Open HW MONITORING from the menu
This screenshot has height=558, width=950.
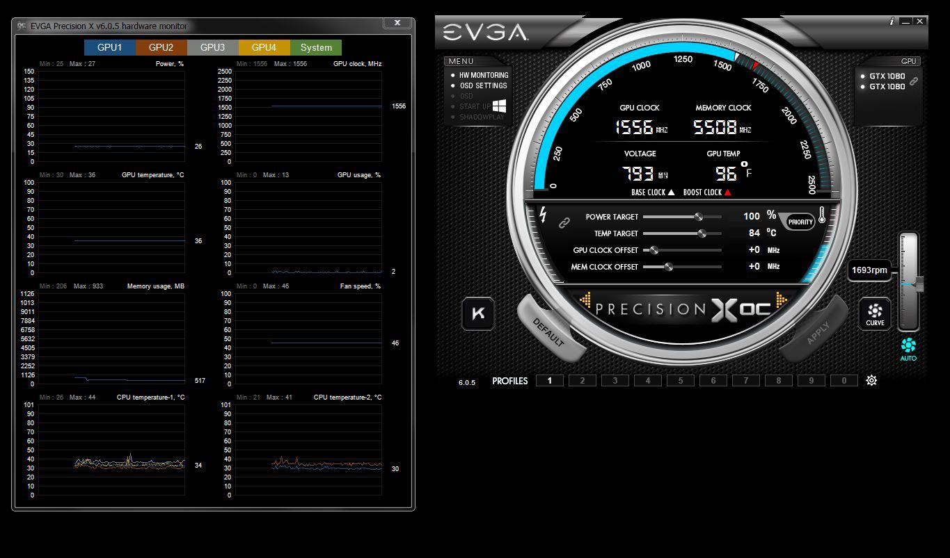484,75
